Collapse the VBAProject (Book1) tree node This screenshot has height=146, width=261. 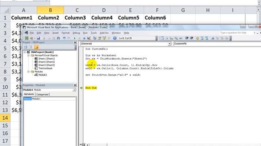(x=24, y=52)
